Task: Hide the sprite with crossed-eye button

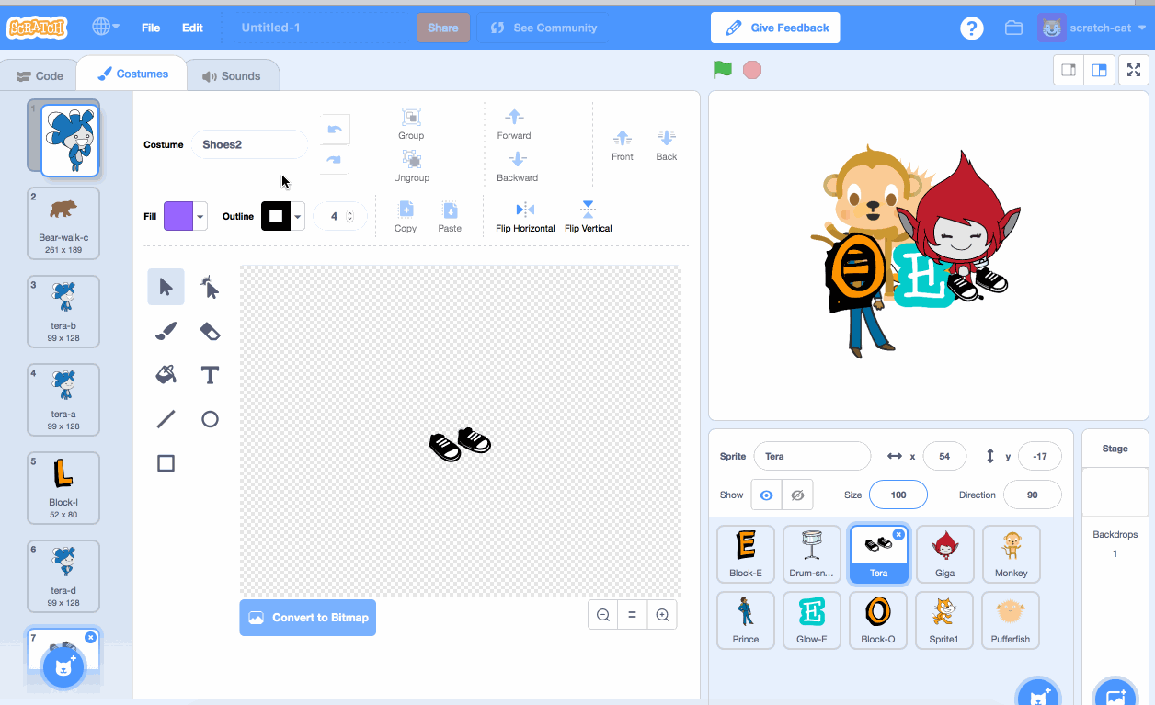Action: (x=797, y=495)
